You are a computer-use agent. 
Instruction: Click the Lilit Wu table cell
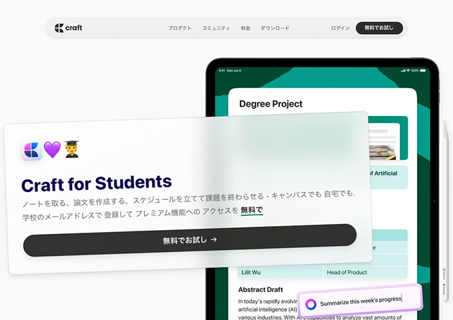click(280, 272)
